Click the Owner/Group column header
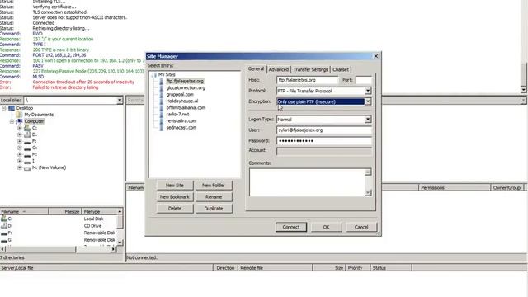The image size is (528, 297). click(507, 187)
